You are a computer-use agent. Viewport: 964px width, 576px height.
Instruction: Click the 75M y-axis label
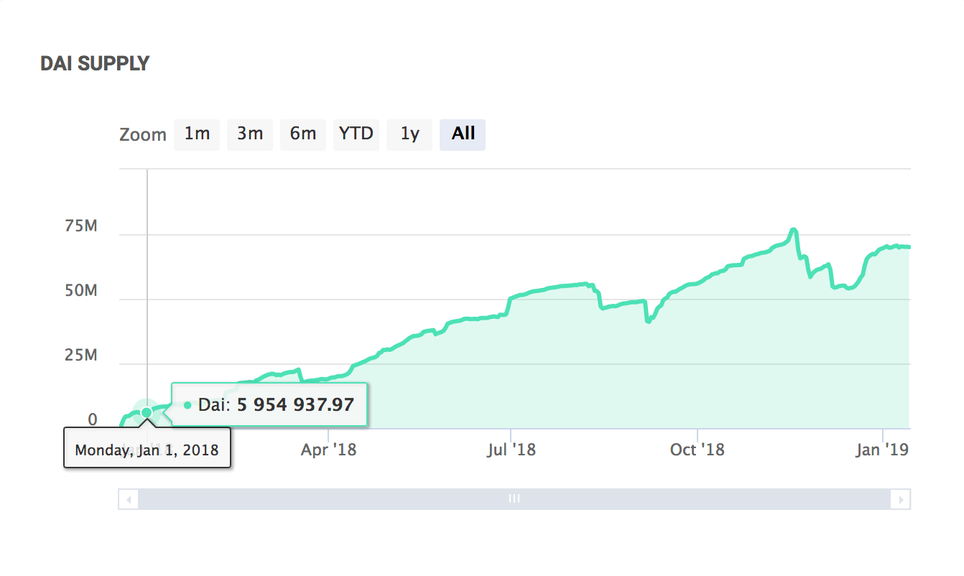pos(80,226)
